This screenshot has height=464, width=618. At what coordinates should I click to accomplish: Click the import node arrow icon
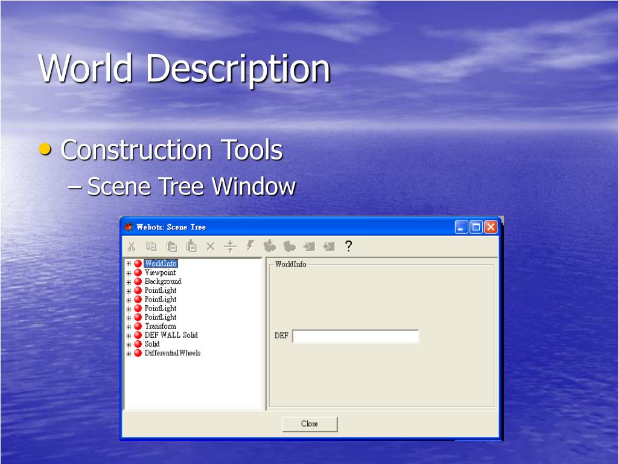click(x=309, y=246)
